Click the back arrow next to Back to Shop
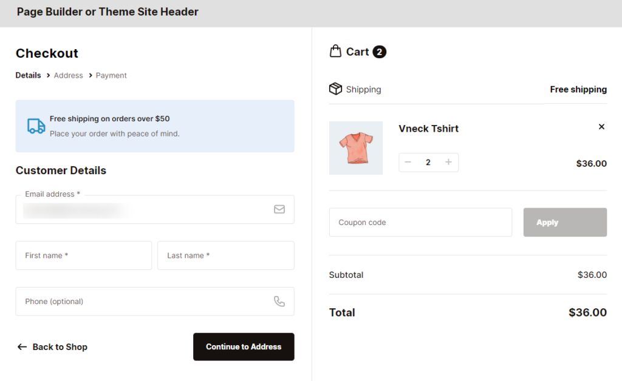Screen dimensions: 622x381 point(22,346)
